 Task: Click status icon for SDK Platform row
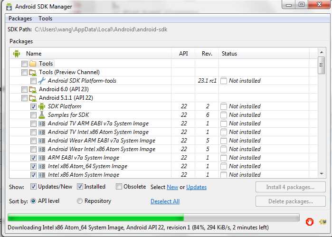tap(224, 106)
